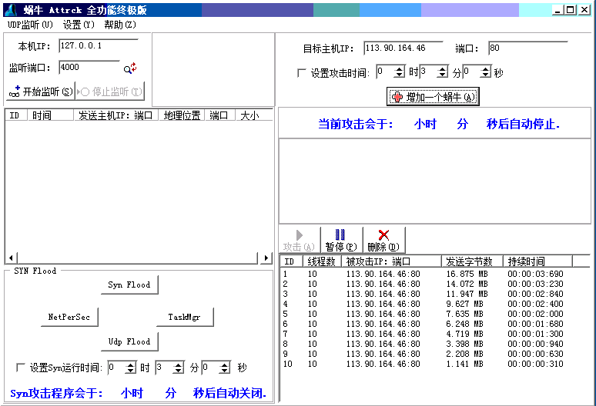Click the local IP field with 127.0.0.1
Screen dimensions: 596x406
pos(98,46)
